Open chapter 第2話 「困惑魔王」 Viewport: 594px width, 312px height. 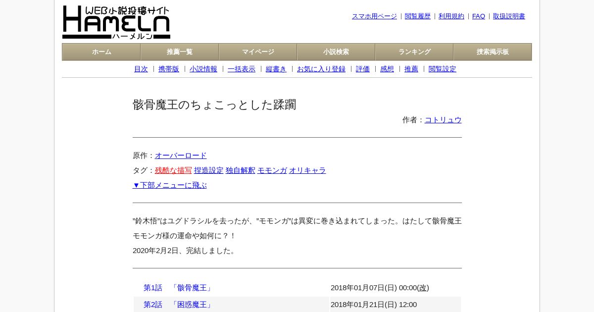click(178, 305)
